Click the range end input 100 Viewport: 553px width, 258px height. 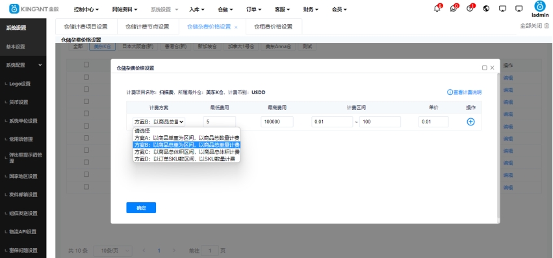380,122
